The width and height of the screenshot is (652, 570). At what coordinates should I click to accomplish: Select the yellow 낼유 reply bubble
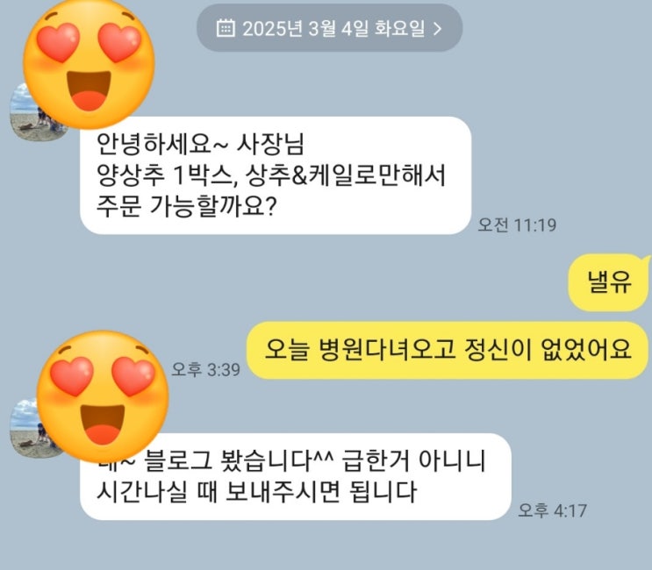(x=609, y=282)
